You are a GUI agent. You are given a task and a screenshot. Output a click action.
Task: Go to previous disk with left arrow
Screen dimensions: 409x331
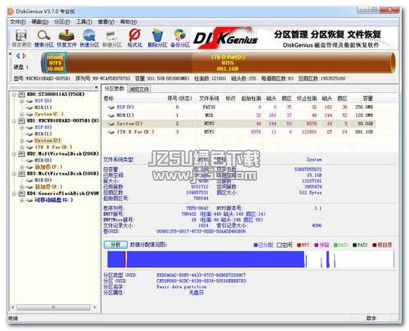coord(18,56)
